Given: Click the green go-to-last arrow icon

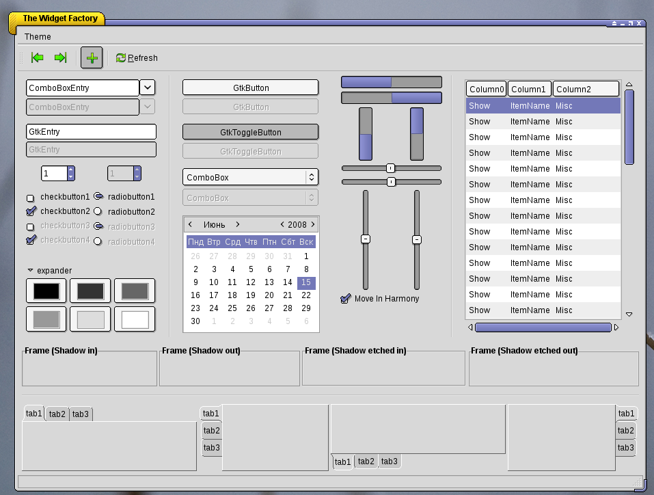Looking at the screenshot, I should click(60, 57).
